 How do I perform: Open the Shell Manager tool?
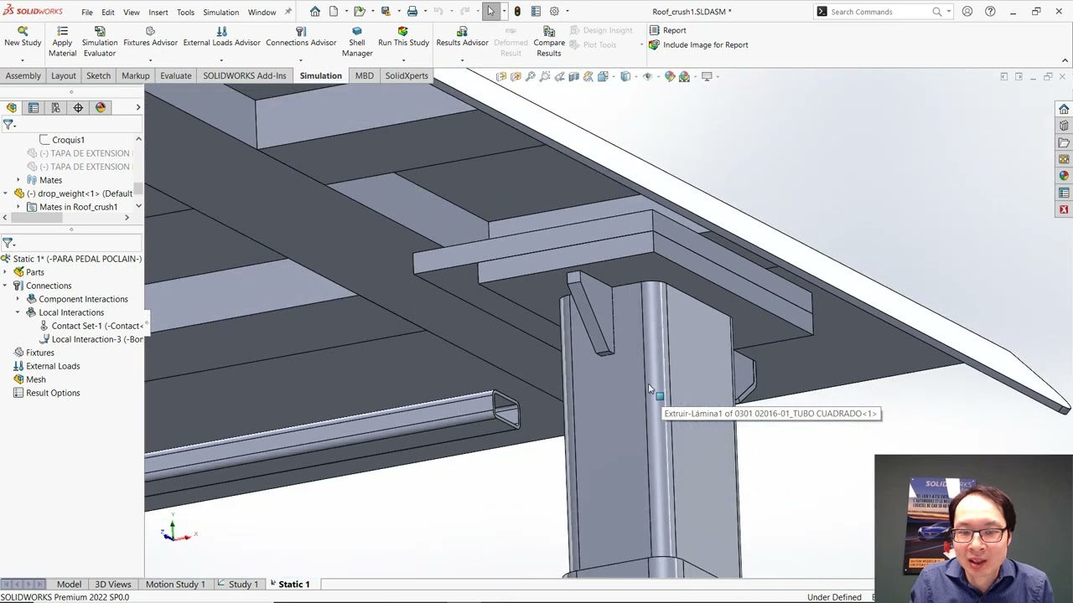(357, 42)
